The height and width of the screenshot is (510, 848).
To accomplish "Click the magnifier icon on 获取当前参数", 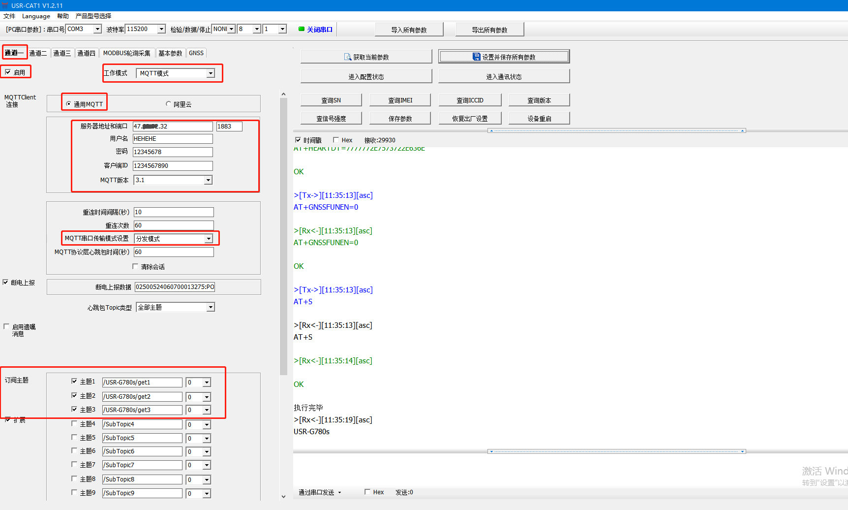I will click(x=348, y=57).
